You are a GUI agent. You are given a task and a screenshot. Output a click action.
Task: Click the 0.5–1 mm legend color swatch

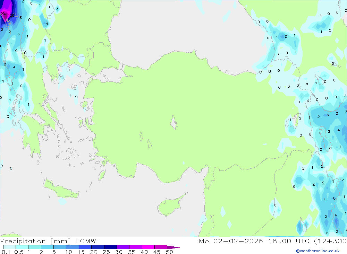22,247
